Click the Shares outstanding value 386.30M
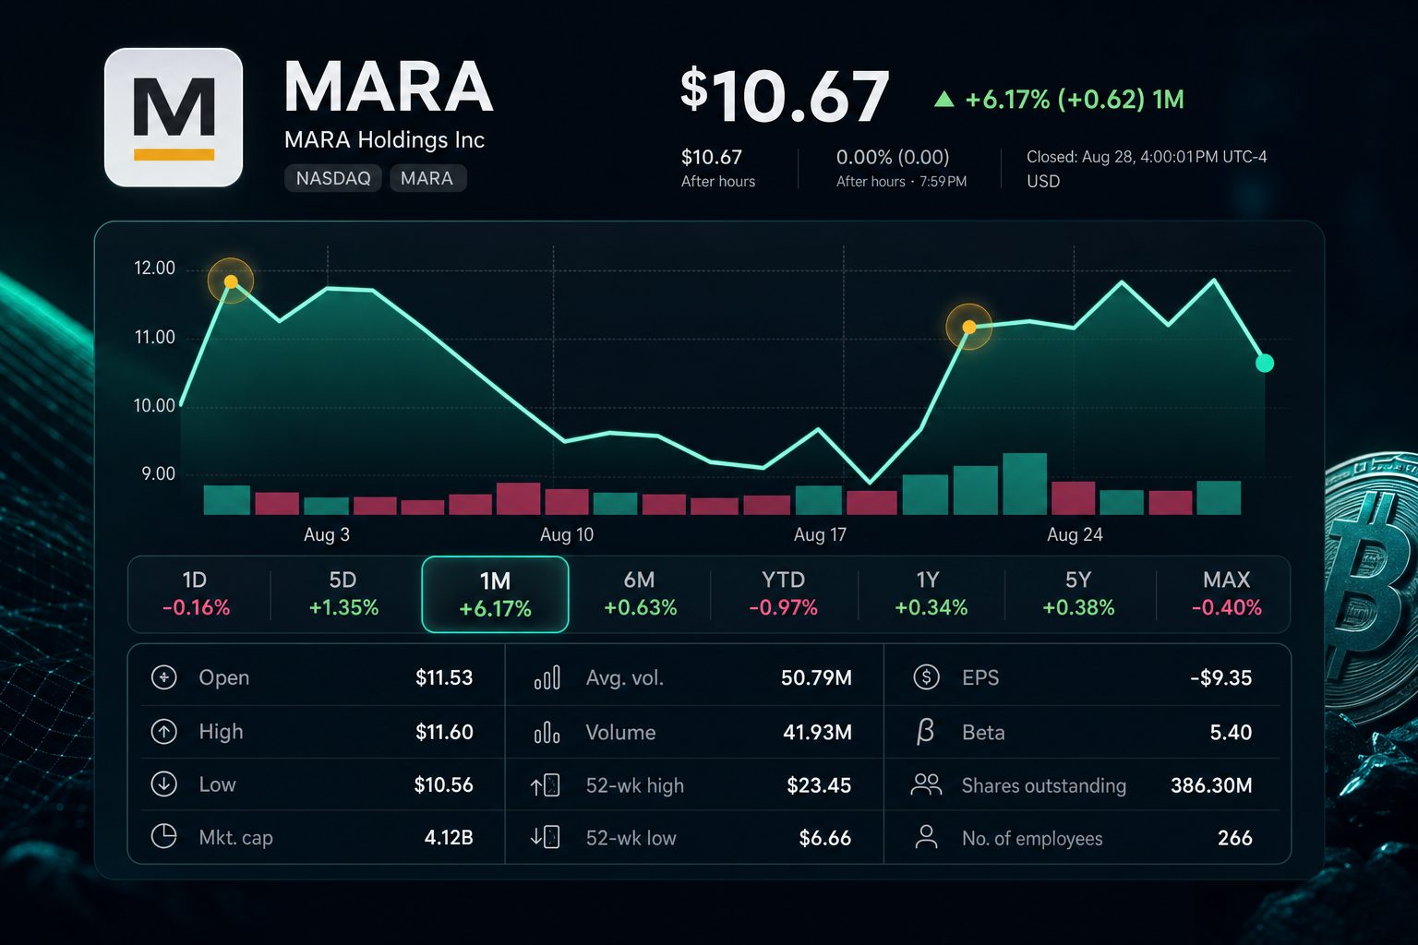The image size is (1418, 945). click(x=1211, y=785)
